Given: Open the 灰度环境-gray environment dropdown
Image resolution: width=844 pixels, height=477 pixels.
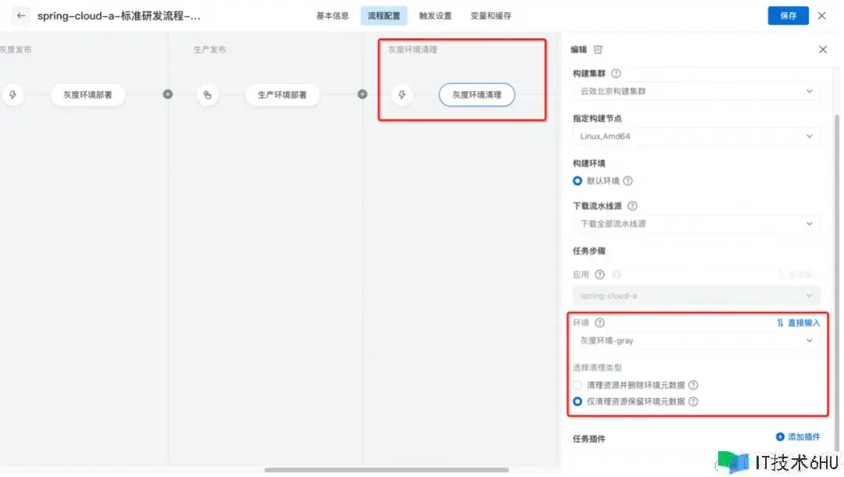Looking at the screenshot, I should [x=696, y=340].
